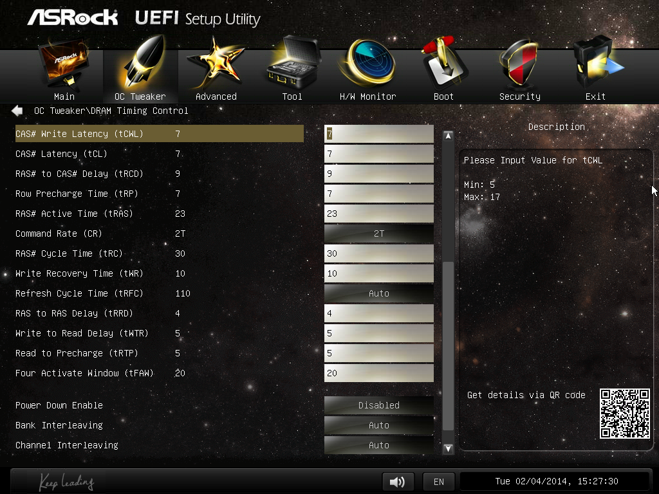Viewport: 659px width, 494px height.
Task: Open the Bank Interleaving Auto dropdown
Action: (378, 425)
